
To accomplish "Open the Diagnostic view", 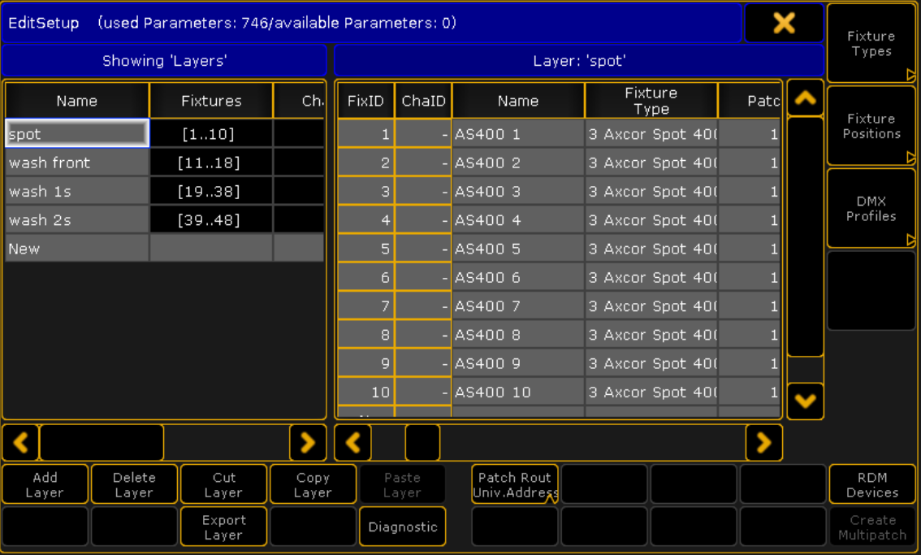I will 402,527.
